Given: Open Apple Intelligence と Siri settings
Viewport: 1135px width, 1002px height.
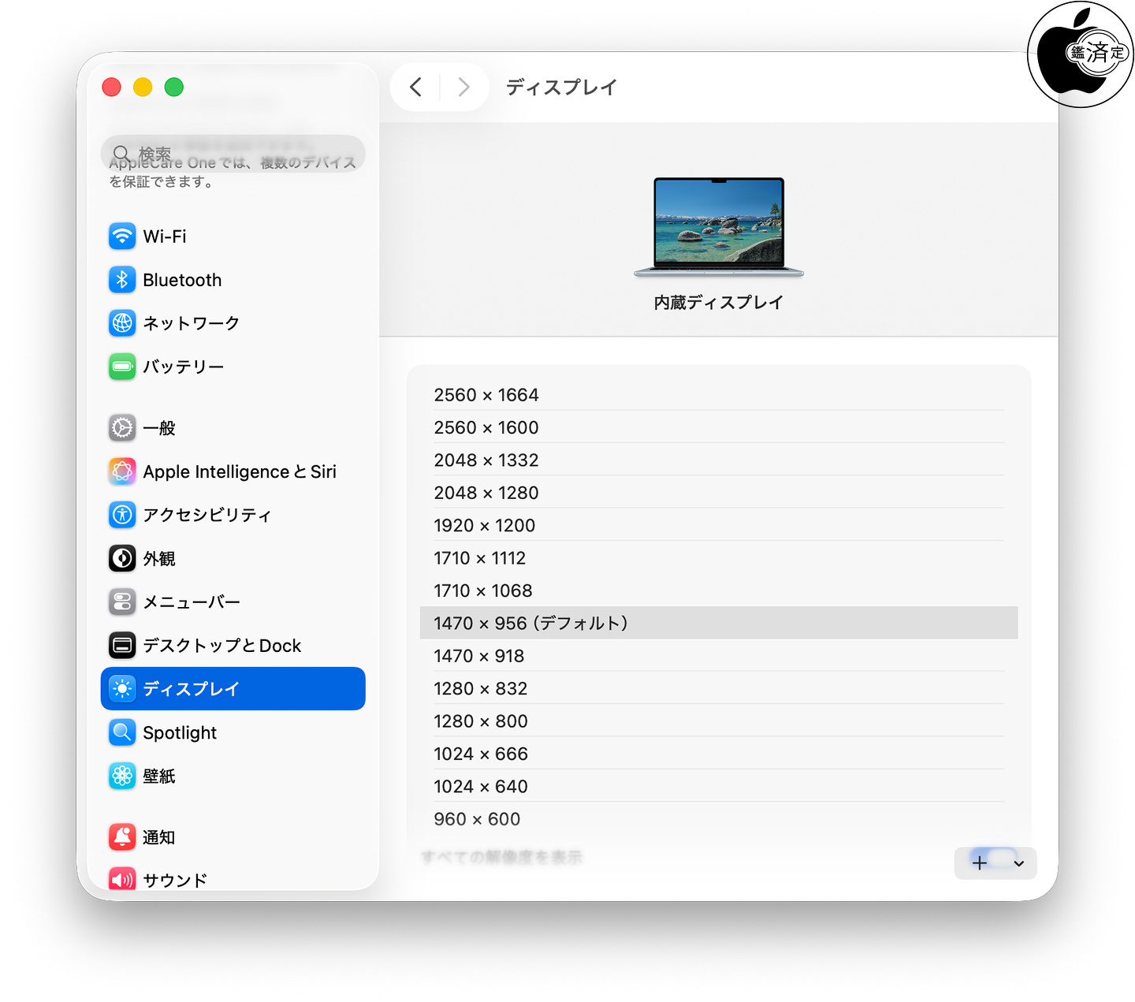Looking at the screenshot, I should tap(238, 471).
